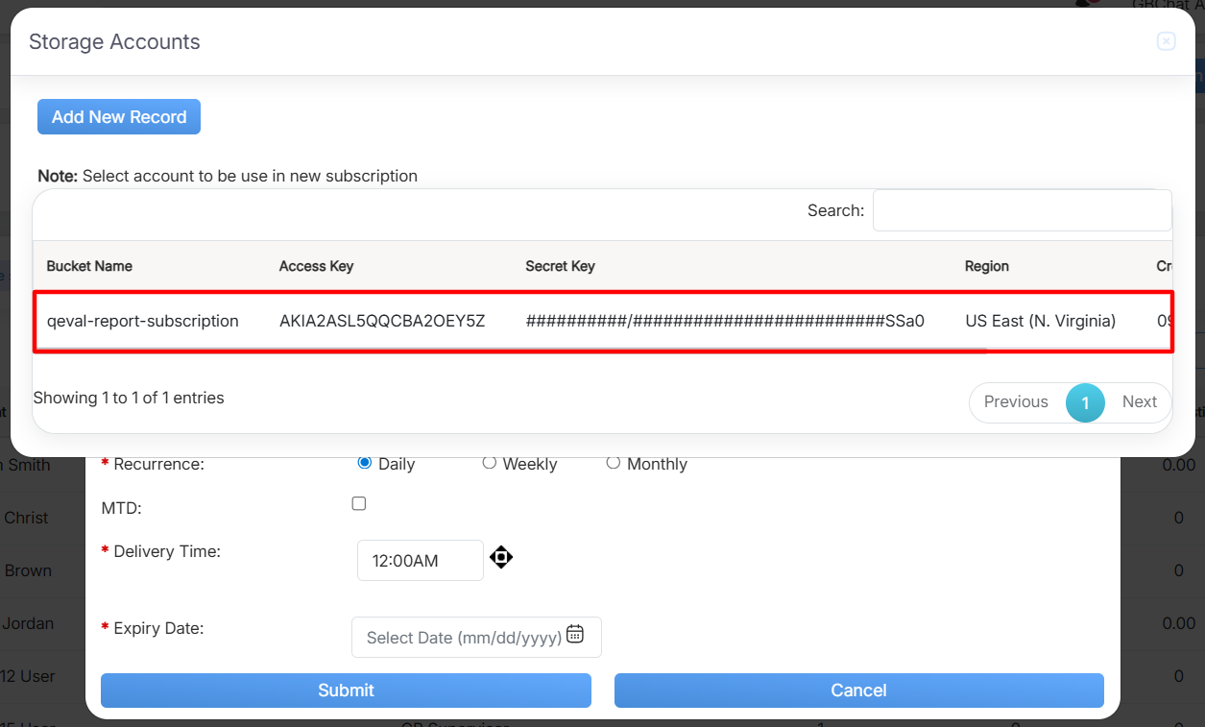Open time picker icon beside Delivery Time
The height and width of the screenshot is (727, 1205).
(x=501, y=556)
